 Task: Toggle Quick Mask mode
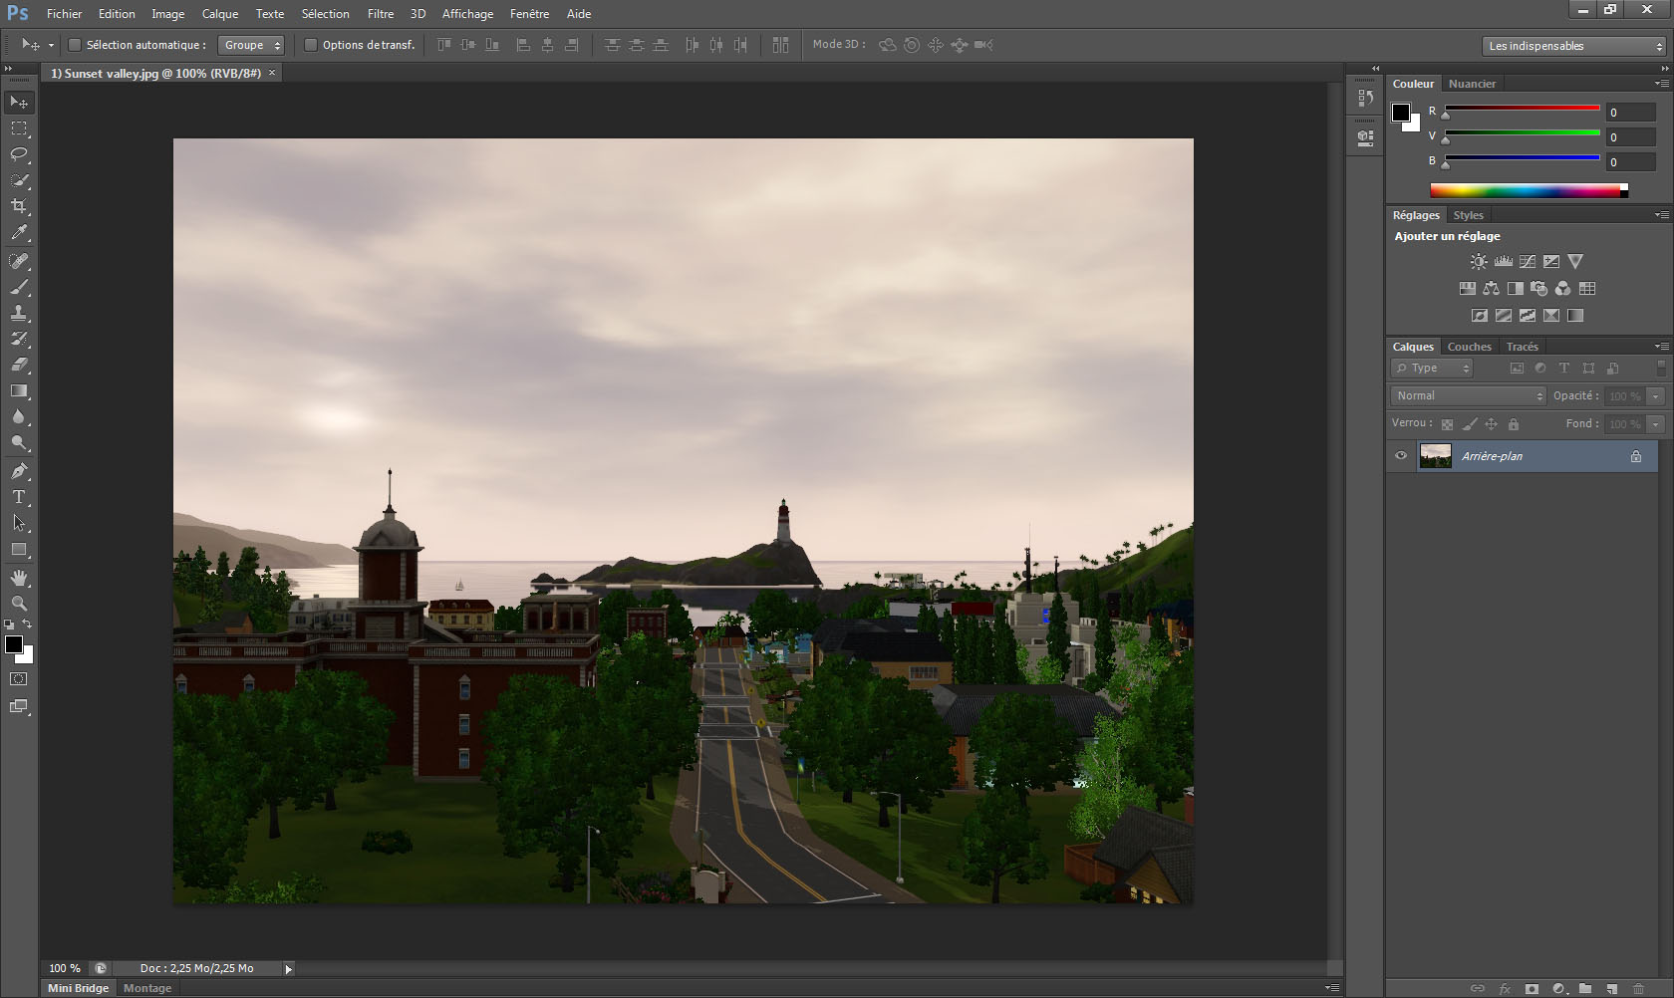coord(19,679)
